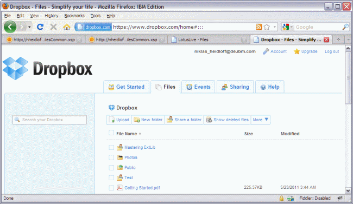353x204 pixels.
Task: Click the Share a folder button
Action: click(x=184, y=120)
